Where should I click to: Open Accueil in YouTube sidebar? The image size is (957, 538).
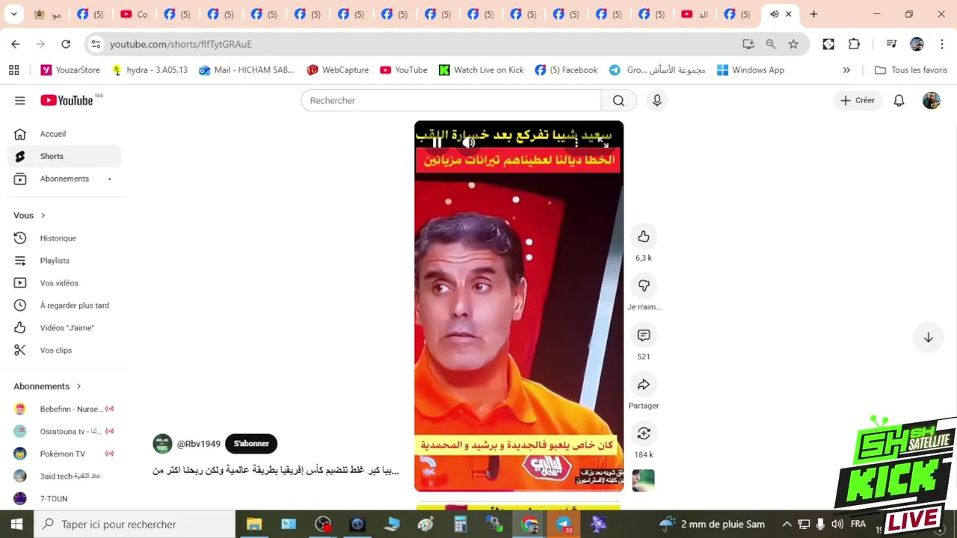point(64,134)
